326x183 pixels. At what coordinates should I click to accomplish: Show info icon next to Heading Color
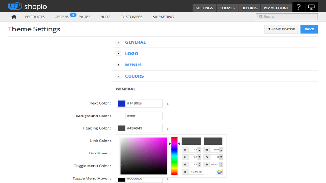pyautogui.click(x=168, y=128)
